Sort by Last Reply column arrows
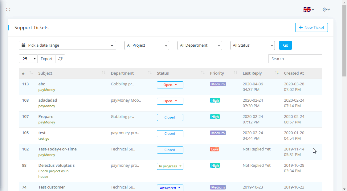347x191 pixels. [277, 73]
